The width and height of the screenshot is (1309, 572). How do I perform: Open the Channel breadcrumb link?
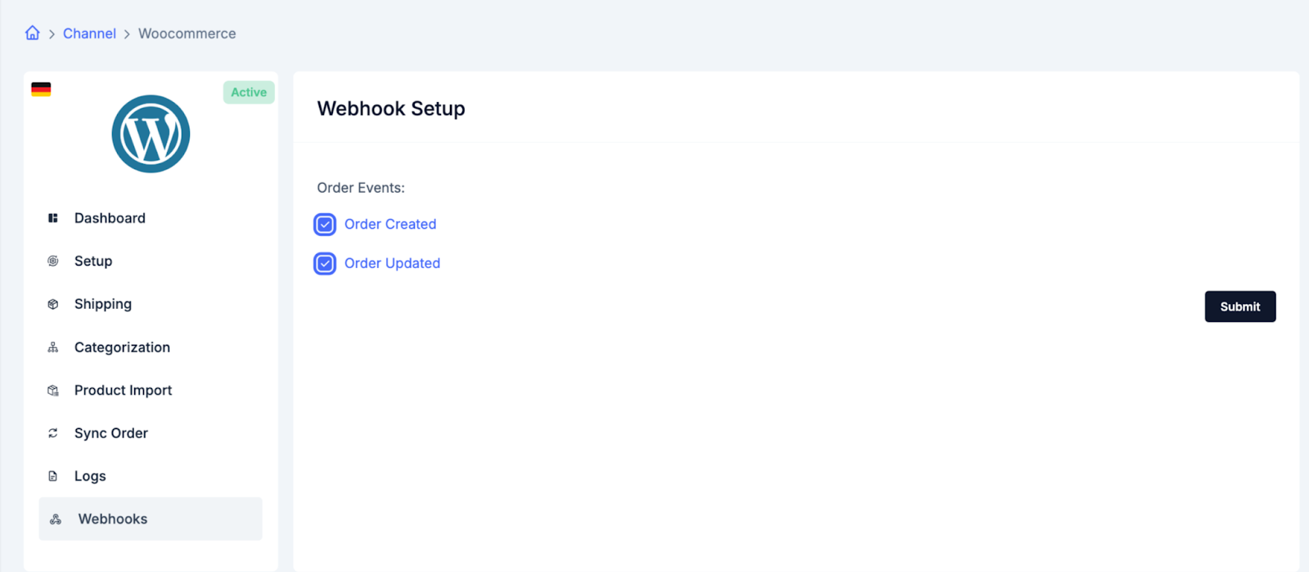[89, 34]
